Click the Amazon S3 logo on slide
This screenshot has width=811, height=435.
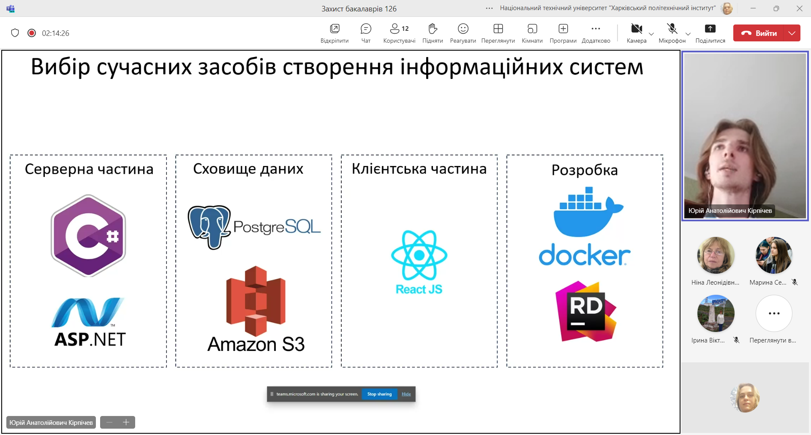256,310
